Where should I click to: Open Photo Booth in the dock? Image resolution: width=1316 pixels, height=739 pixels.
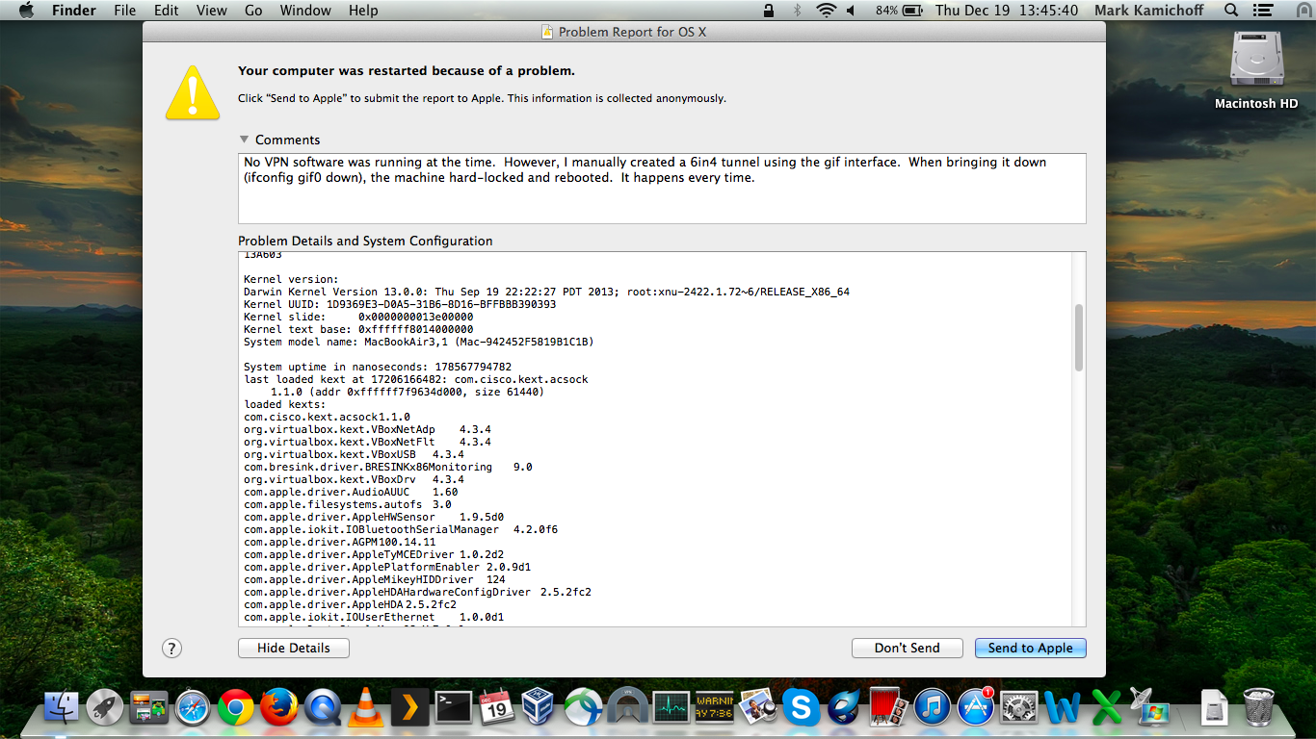(888, 707)
